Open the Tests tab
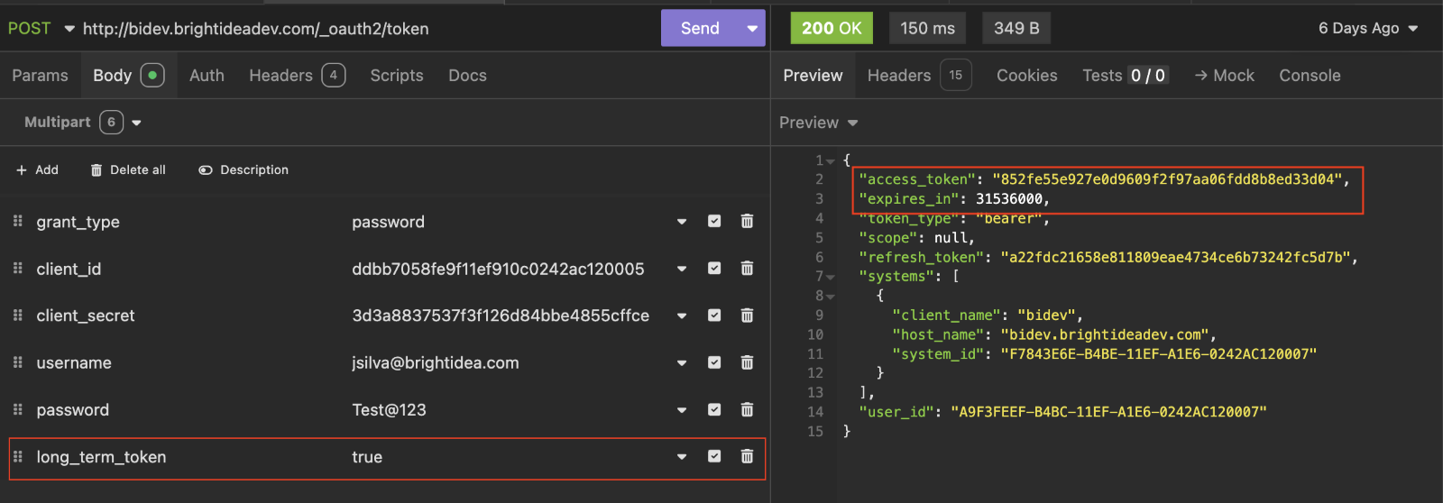The width and height of the screenshot is (1443, 503). tap(1125, 76)
